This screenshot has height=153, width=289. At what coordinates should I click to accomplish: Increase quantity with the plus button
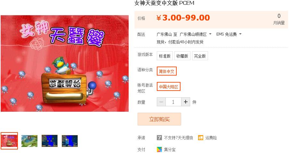pyautogui.click(x=186, y=102)
